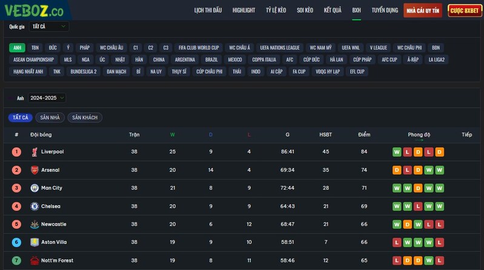484x270 pixels.
Task: Click the Newcastle team name
Action: pos(54,225)
